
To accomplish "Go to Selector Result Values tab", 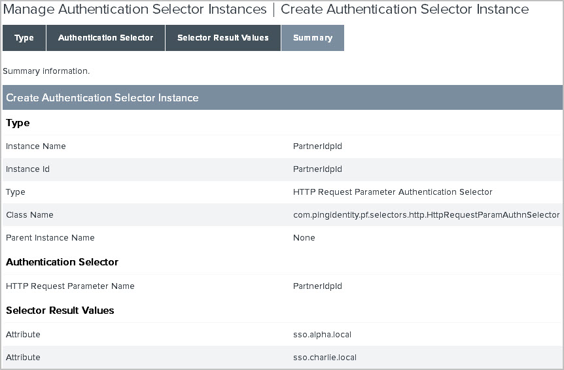I will [x=222, y=38].
